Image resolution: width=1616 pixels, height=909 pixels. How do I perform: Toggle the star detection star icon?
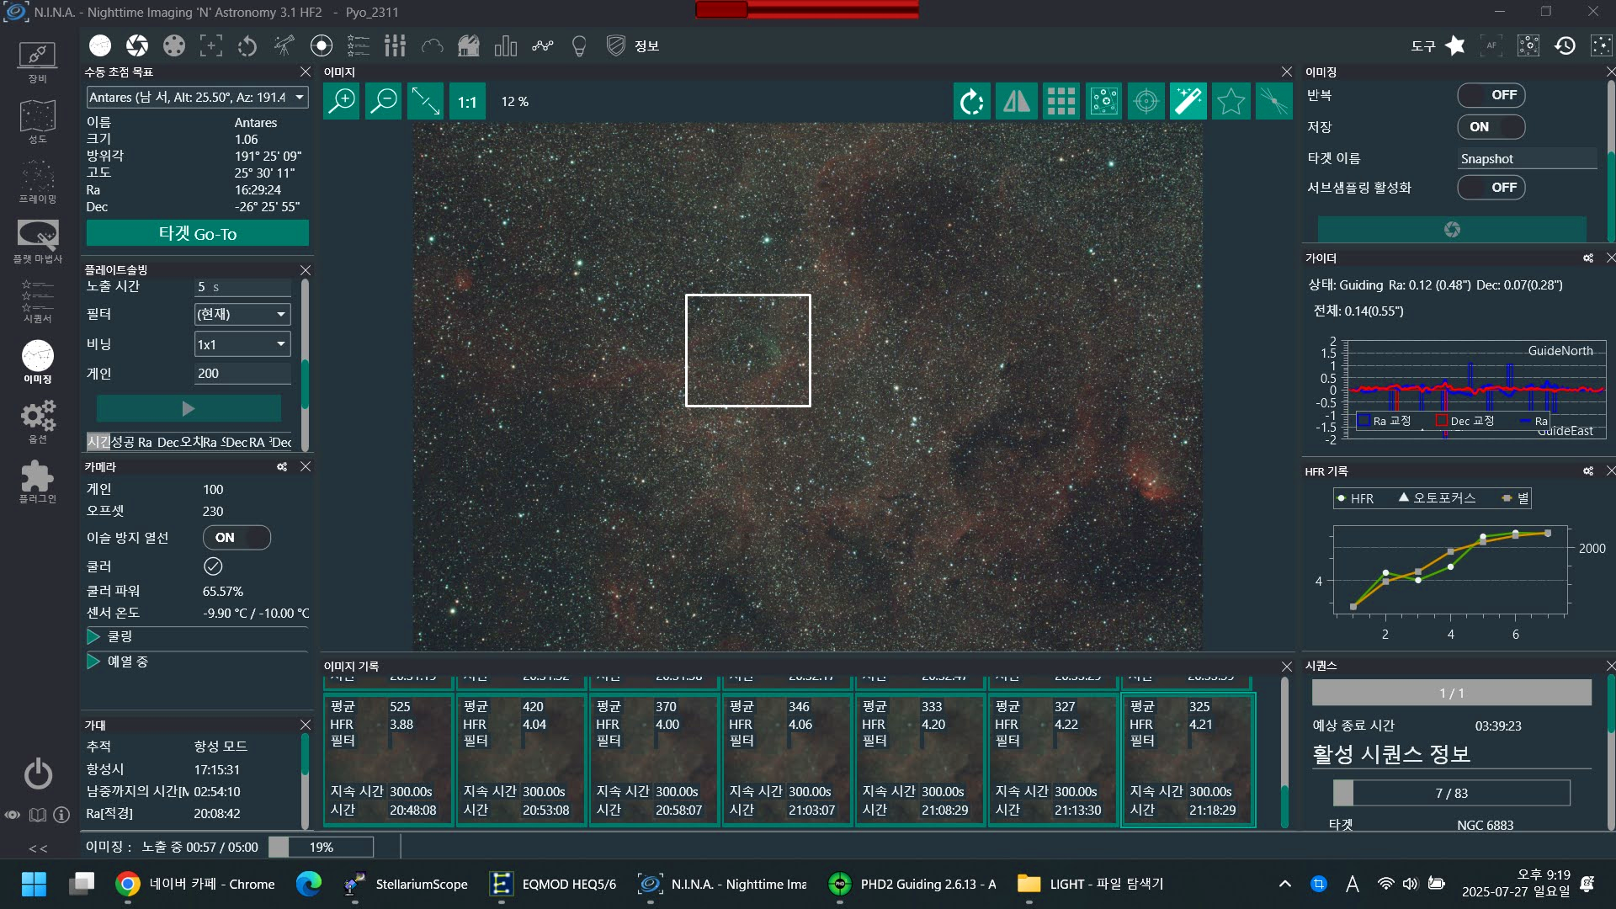click(x=1230, y=101)
